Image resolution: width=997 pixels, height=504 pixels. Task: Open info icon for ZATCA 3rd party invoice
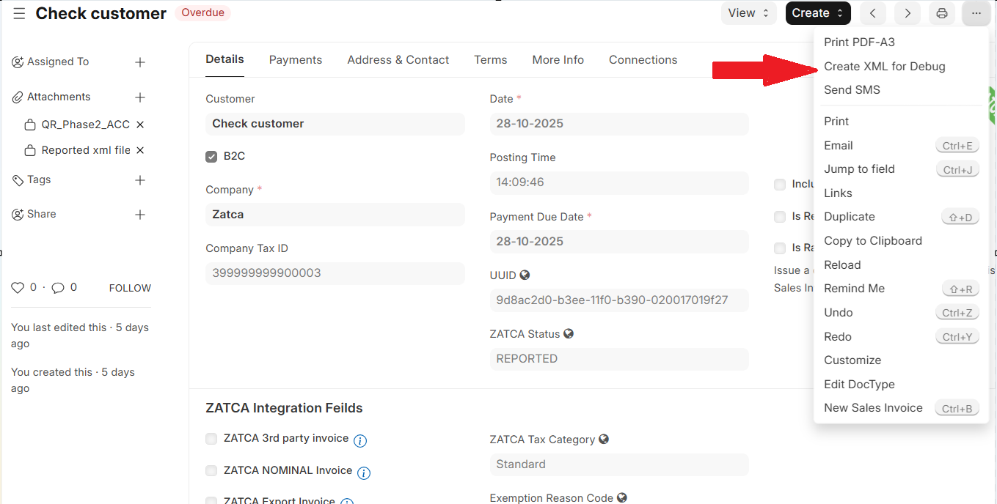(360, 440)
